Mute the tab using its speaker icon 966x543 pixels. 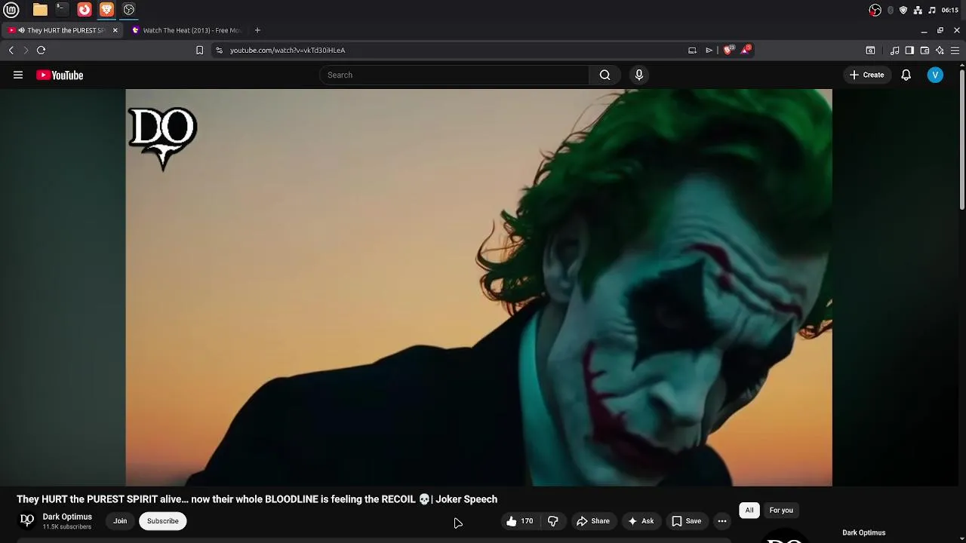click(x=21, y=30)
